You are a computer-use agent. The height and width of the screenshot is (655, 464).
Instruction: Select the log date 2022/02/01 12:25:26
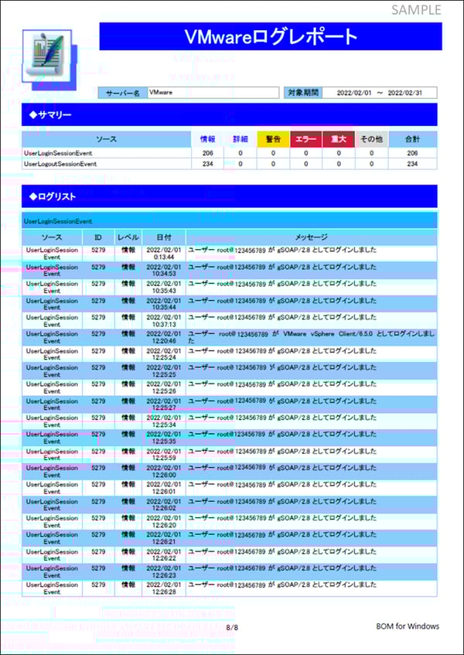click(164, 387)
